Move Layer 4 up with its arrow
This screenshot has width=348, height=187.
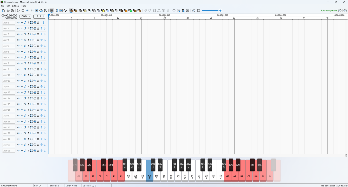pos(41,40)
